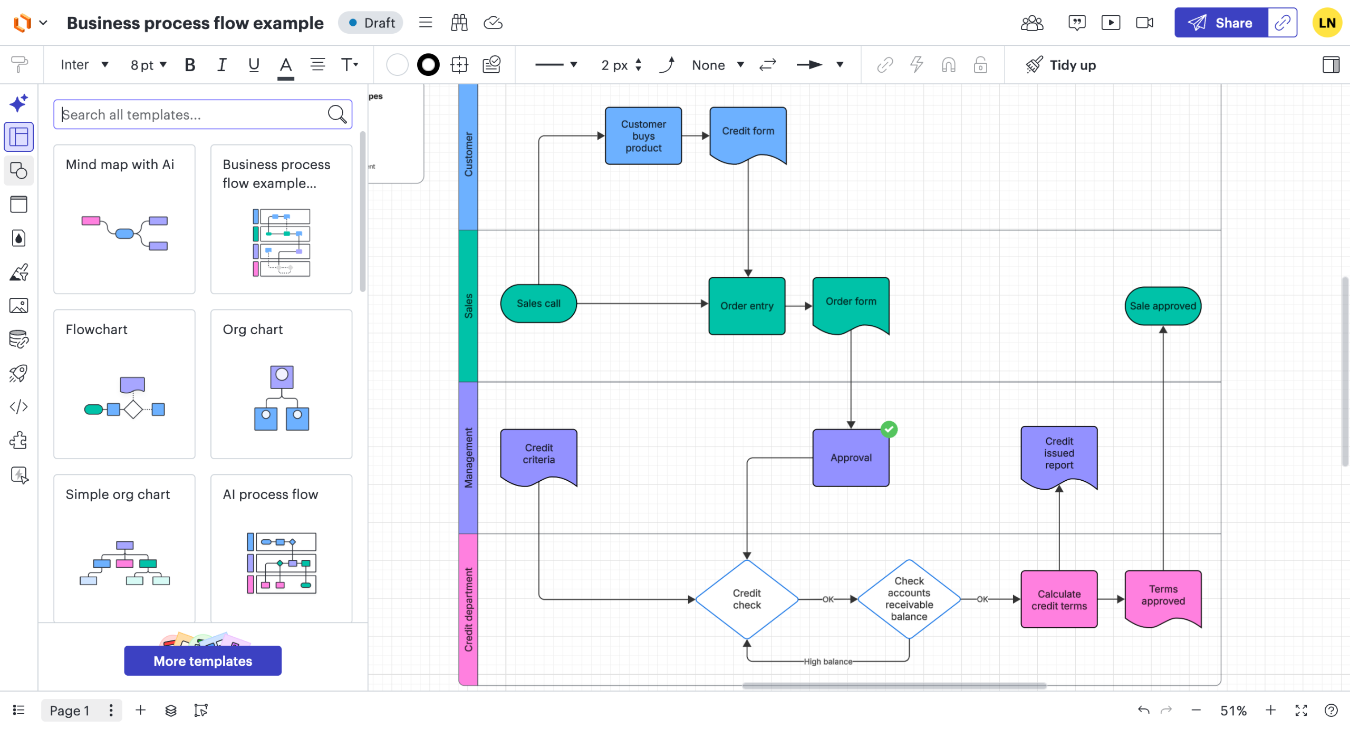Expand the 8 pt font size dropdown
The height and width of the screenshot is (729, 1350).
point(149,65)
